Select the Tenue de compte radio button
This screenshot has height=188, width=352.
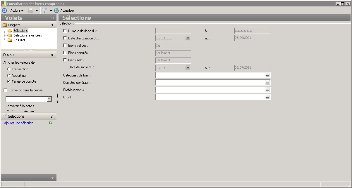pos(9,81)
